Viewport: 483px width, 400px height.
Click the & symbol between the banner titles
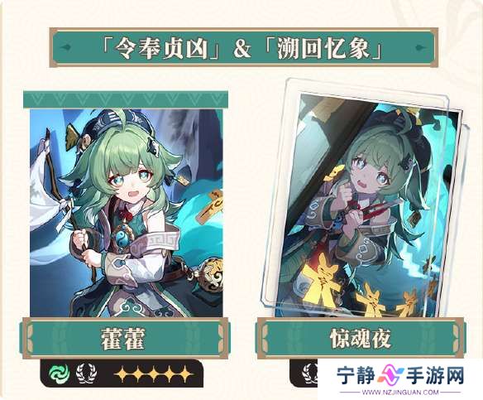(242, 48)
